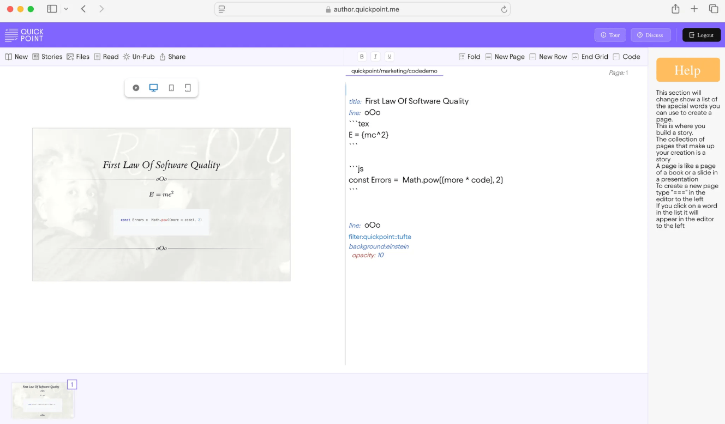This screenshot has height=424, width=725.
Task: Click End Grid in the toolbar
Action: (590, 57)
